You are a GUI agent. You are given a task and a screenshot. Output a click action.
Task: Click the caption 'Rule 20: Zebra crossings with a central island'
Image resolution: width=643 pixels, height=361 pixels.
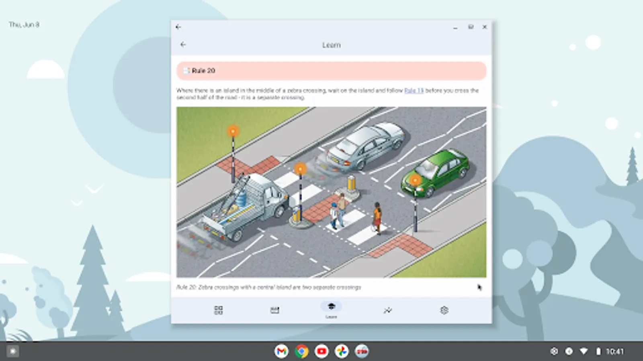268,287
